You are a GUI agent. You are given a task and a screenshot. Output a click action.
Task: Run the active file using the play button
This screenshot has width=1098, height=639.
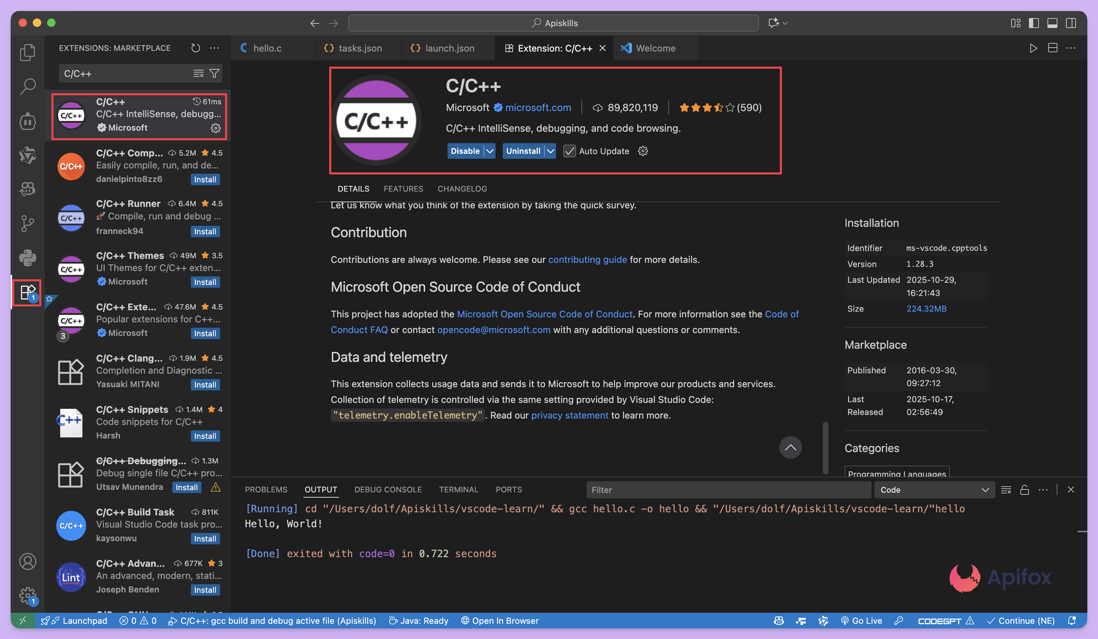point(1034,48)
